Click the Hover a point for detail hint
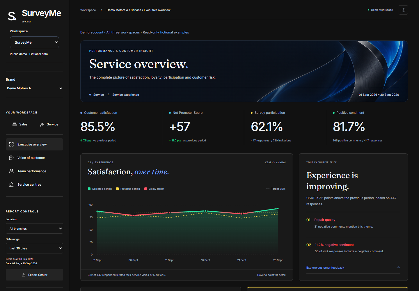Image resolution: width=419 pixels, height=291 pixels. coord(271,275)
